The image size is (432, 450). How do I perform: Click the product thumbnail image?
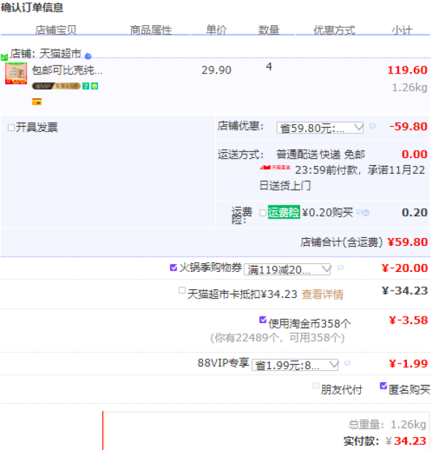pos(16,74)
